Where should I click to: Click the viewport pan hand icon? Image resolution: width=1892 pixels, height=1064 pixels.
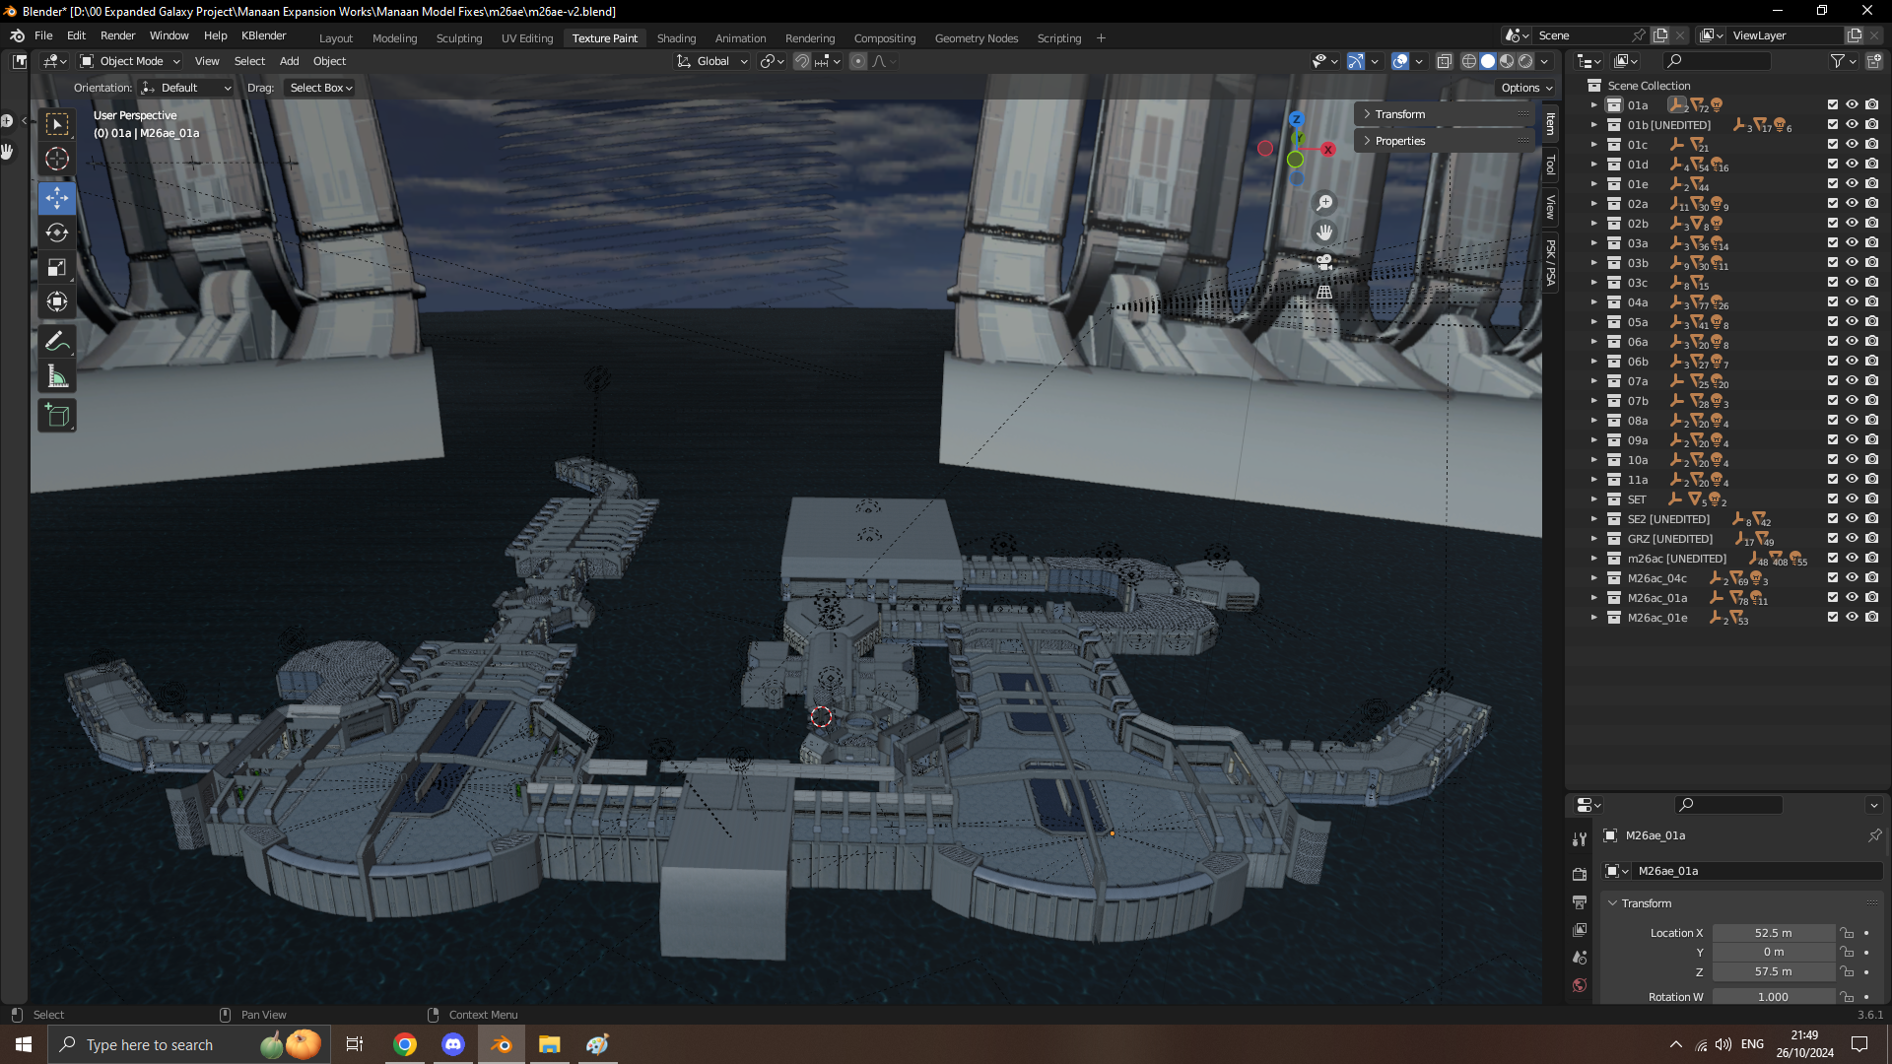click(x=1324, y=233)
